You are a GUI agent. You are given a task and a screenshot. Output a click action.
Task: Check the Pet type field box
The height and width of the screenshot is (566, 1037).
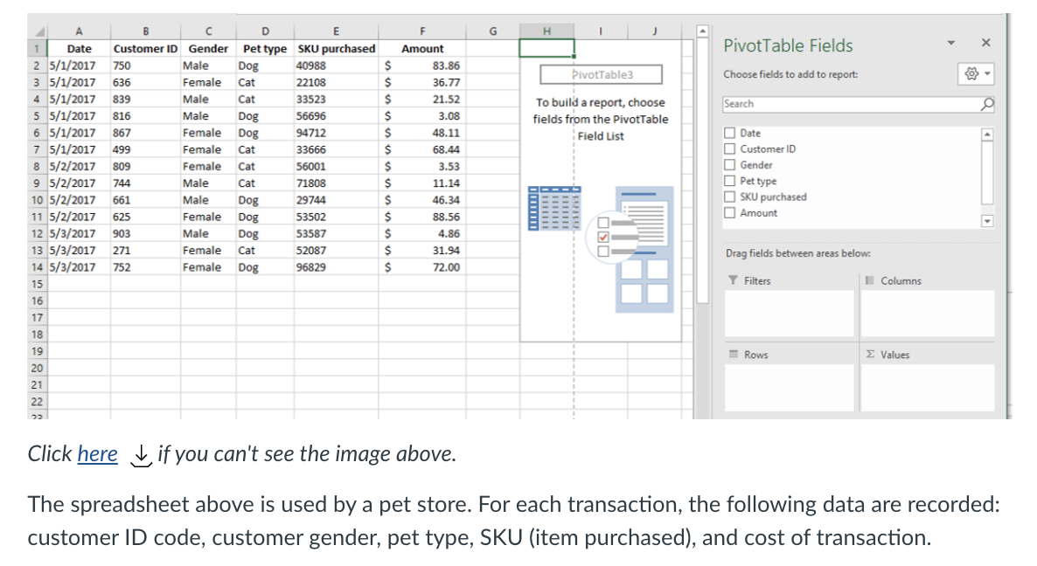[x=730, y=180]
